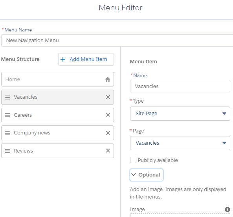The width and height of the screenshot is (233, 217).
Task: Click Add Menu Item button
Action: click(86, 59)
